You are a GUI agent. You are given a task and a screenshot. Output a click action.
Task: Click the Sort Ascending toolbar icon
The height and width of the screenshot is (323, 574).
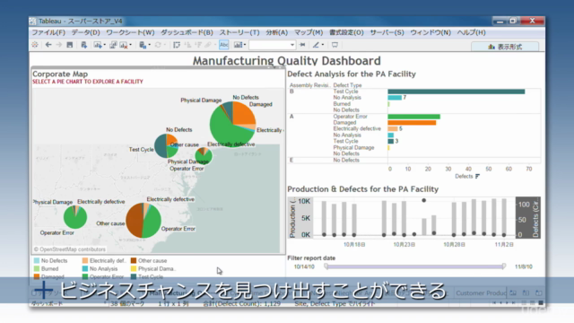[187, 45]
